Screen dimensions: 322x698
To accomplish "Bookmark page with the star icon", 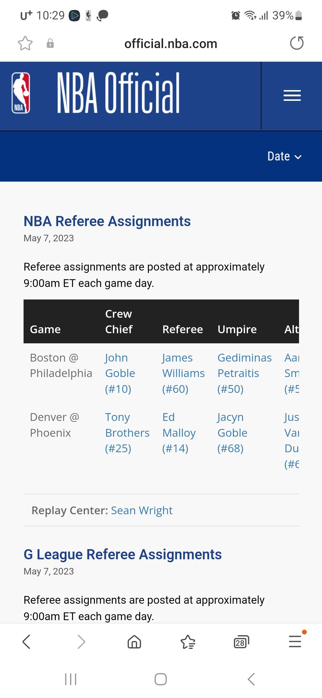I will tap(25, 44).
